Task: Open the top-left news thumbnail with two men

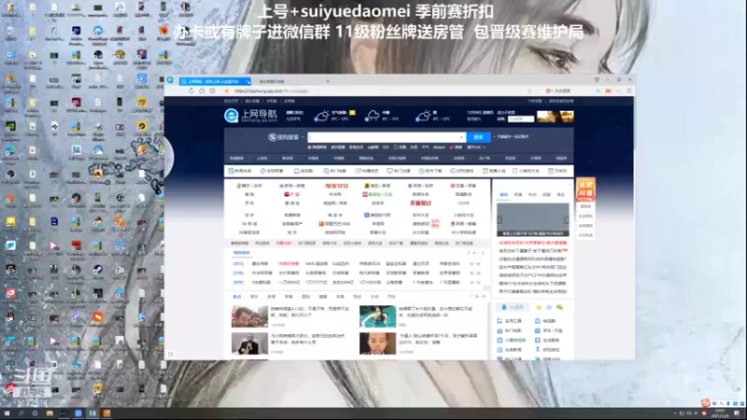Action: click(x=249, y=316)
